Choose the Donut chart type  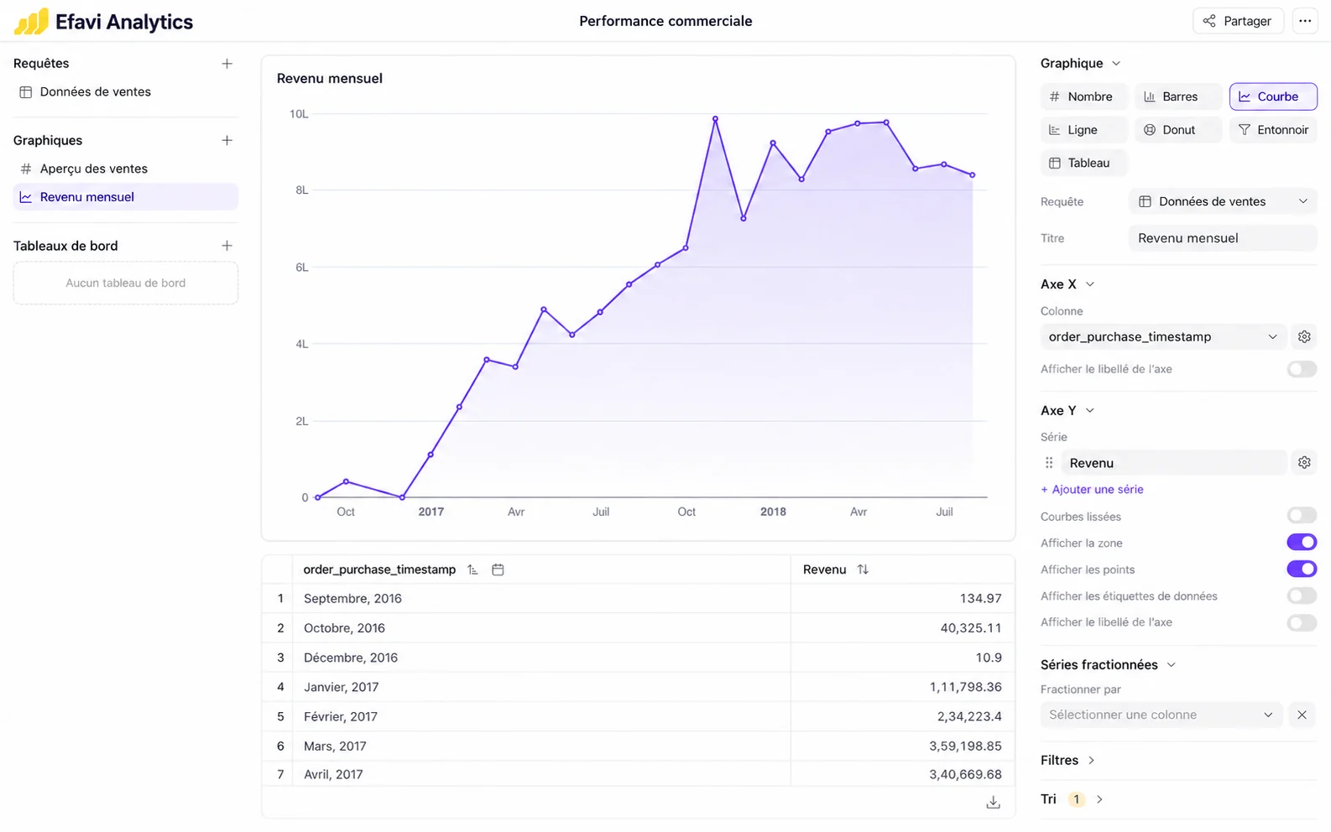pyautogui.click(x=1178, y=130)
